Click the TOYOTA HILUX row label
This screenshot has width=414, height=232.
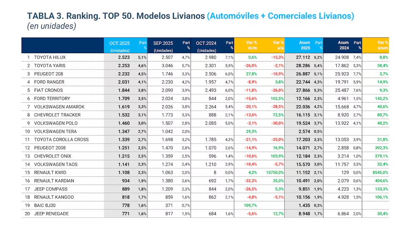click(x=50, y=57)
